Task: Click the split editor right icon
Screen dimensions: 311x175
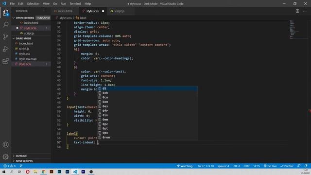Action: pos(297,11)
